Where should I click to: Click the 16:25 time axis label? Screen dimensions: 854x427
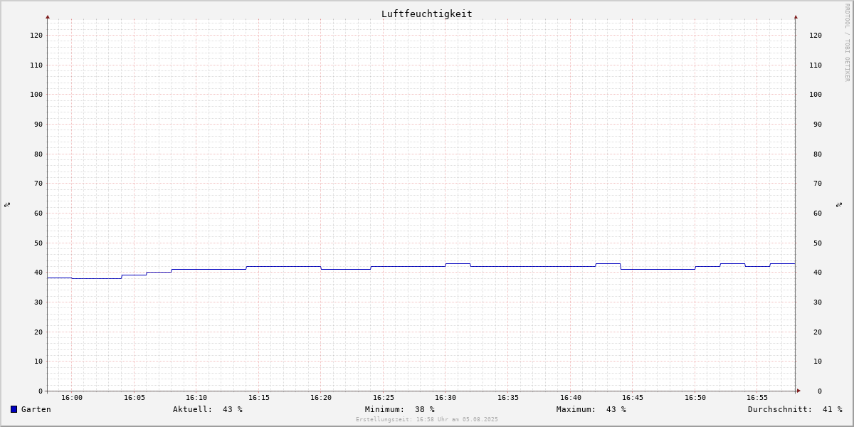(x=384, y=397)
